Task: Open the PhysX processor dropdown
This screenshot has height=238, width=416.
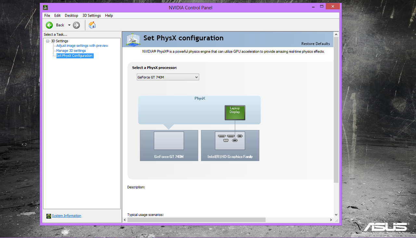Action: [168, 77]
